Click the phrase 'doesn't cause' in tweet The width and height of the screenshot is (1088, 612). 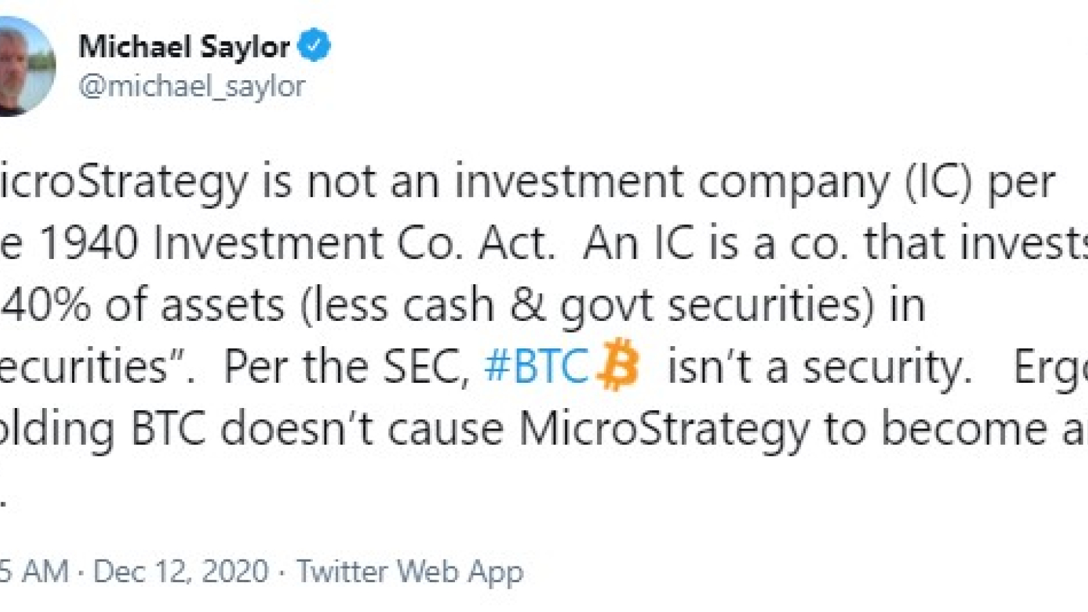[x=362, y=429]
